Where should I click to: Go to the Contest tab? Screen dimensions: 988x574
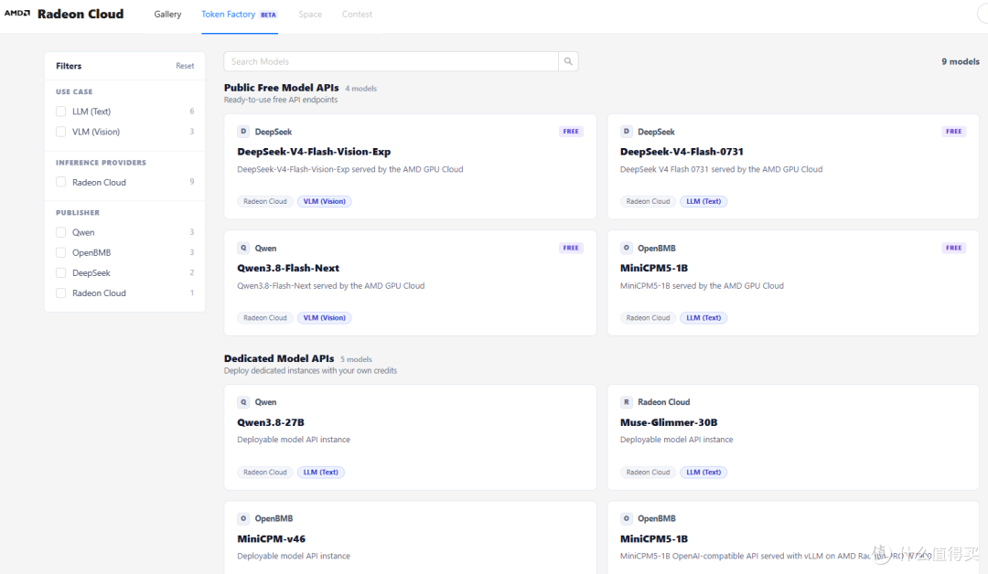click(357, 14)
